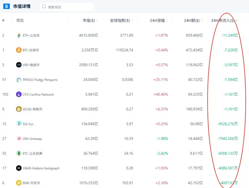Click UNI net inflow -7943.366万

227,139
